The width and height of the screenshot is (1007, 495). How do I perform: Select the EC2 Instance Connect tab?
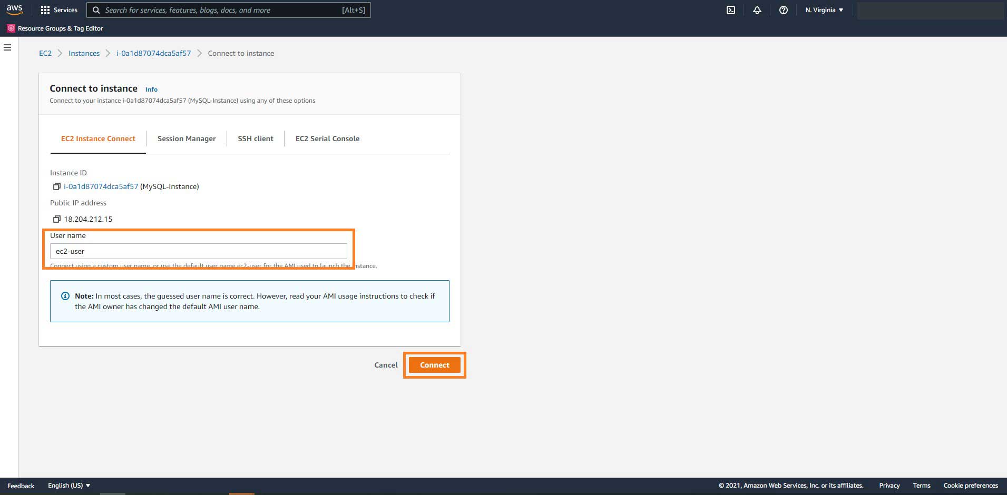coord(98,138)
